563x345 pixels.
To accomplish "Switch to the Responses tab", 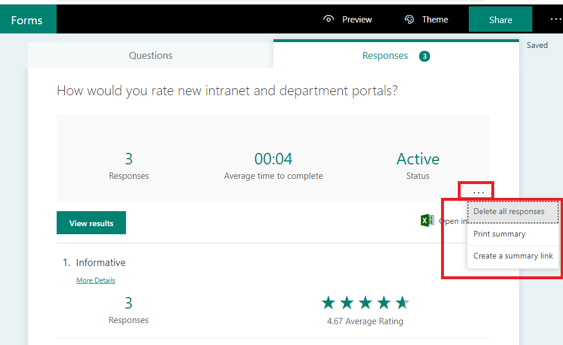I will click(385, 55).
